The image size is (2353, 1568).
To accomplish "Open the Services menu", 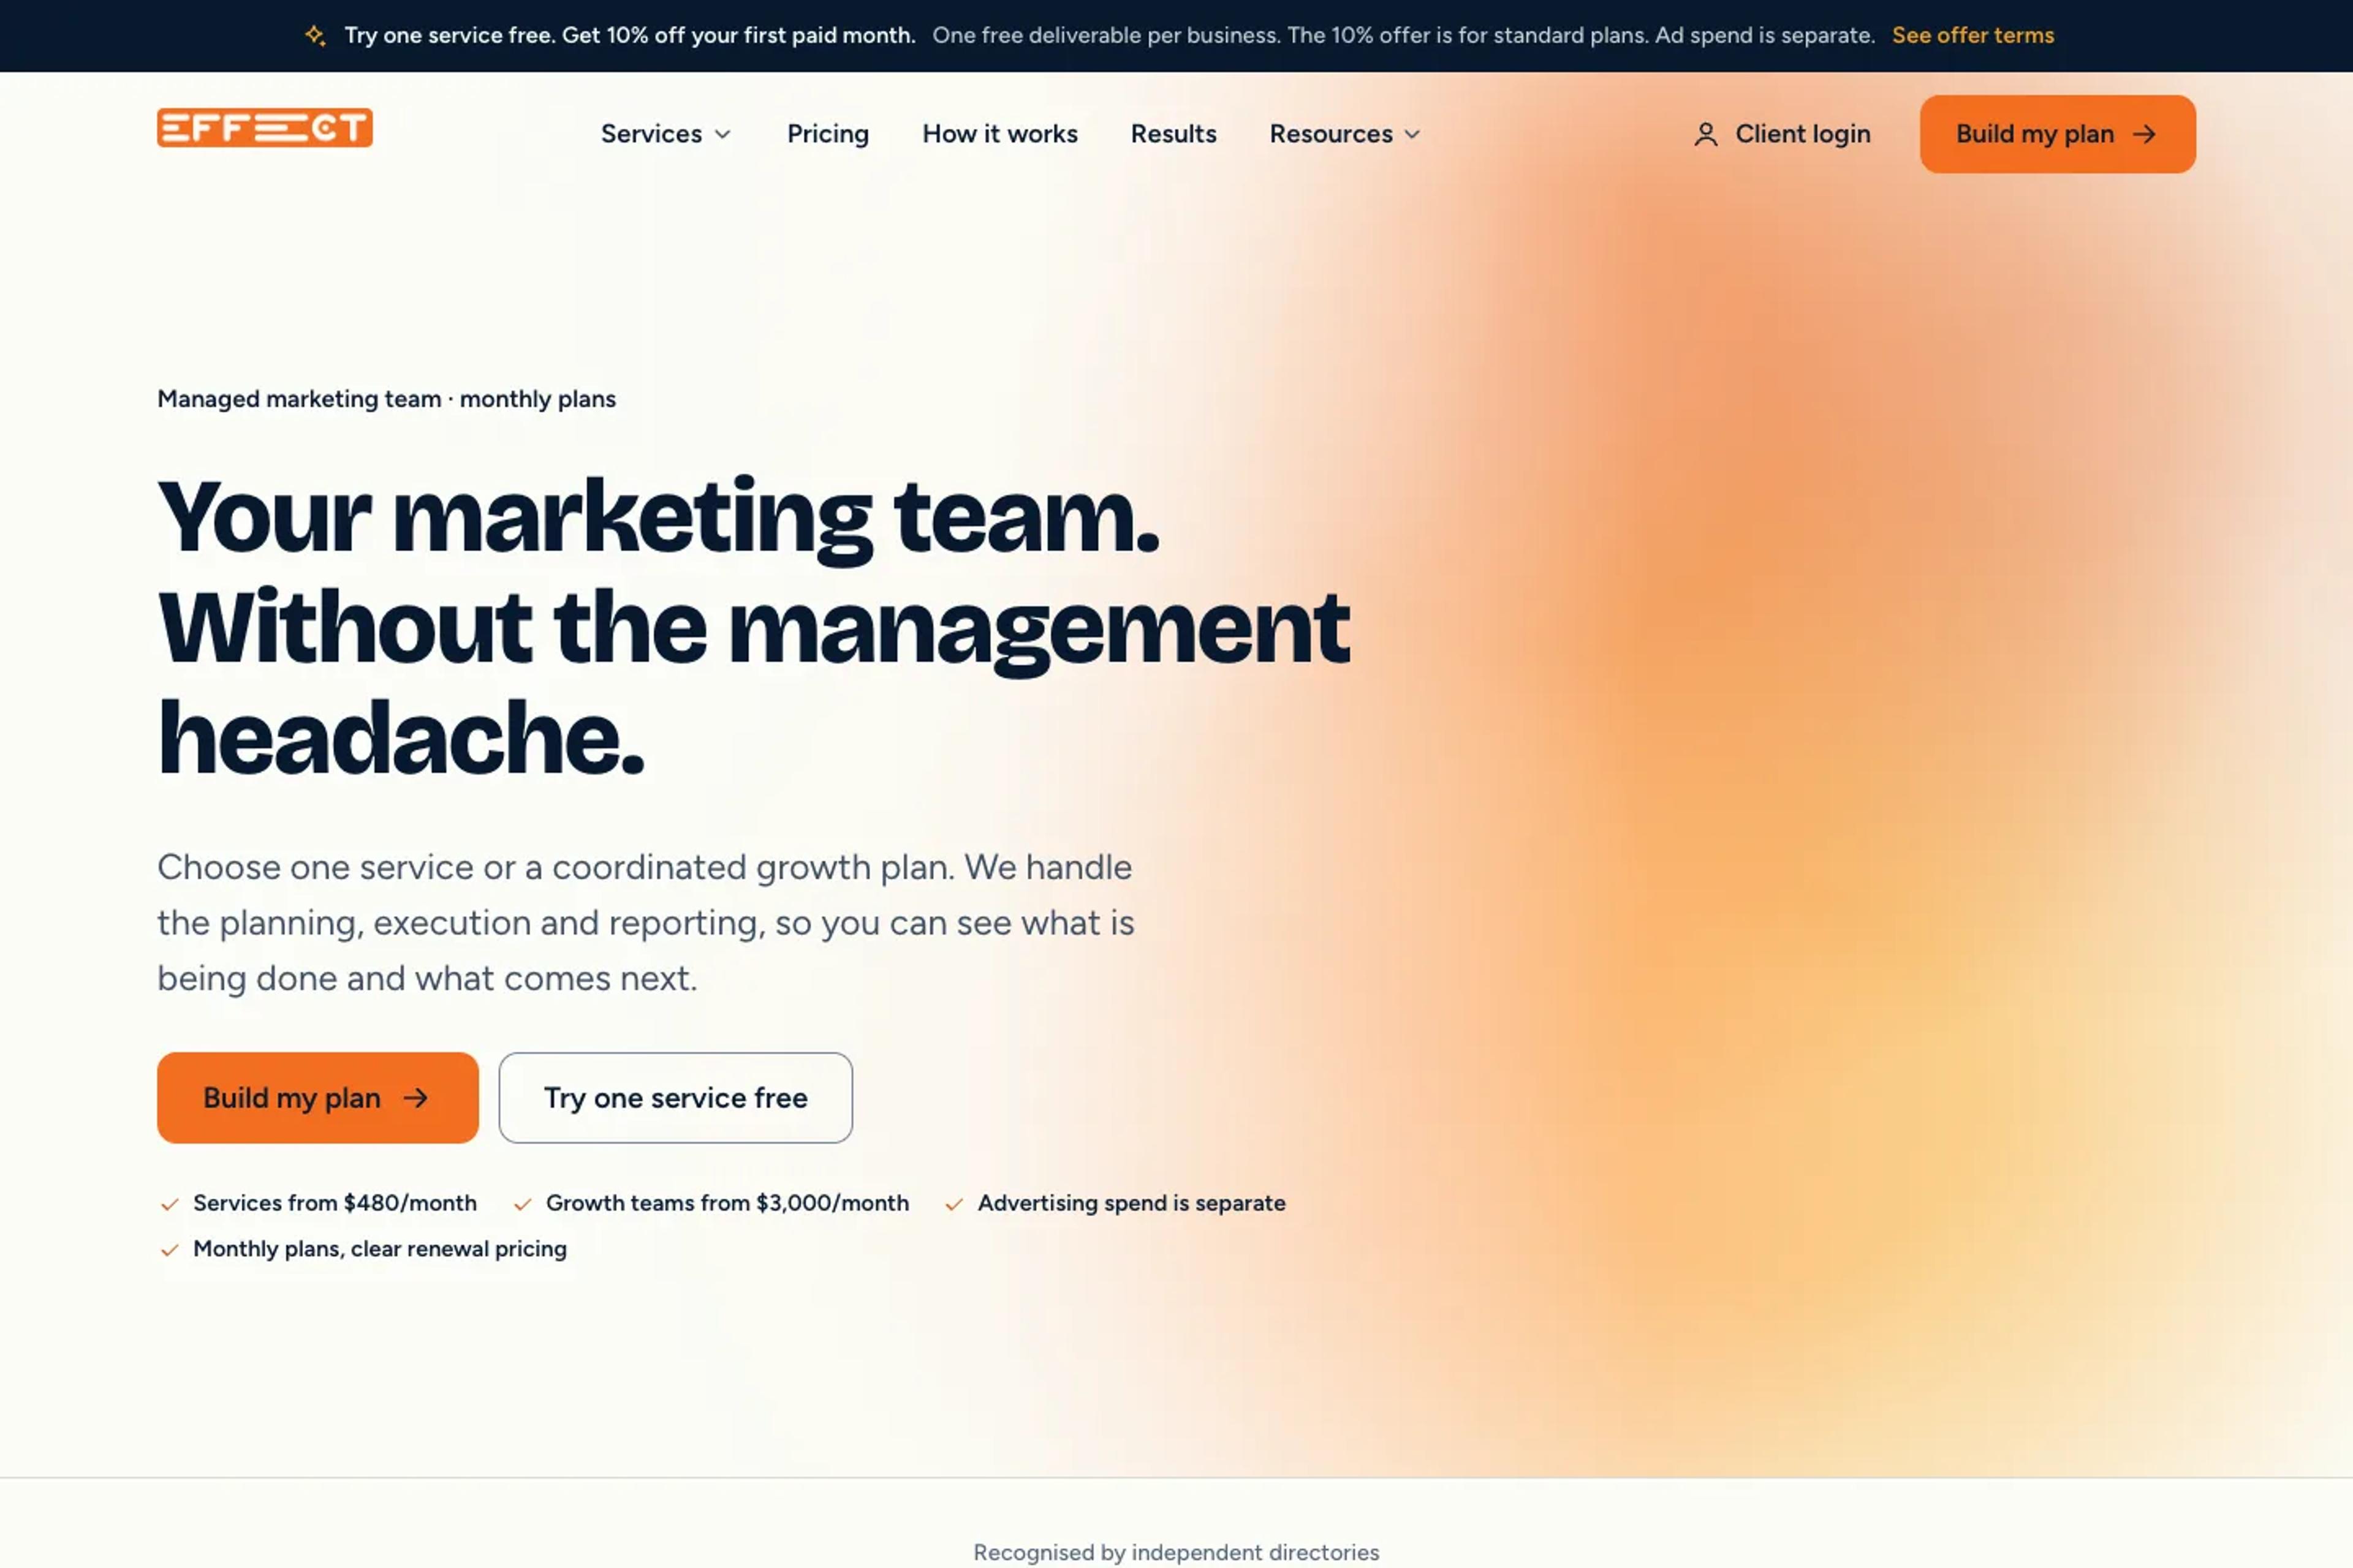I will click(x=666, y=134).
